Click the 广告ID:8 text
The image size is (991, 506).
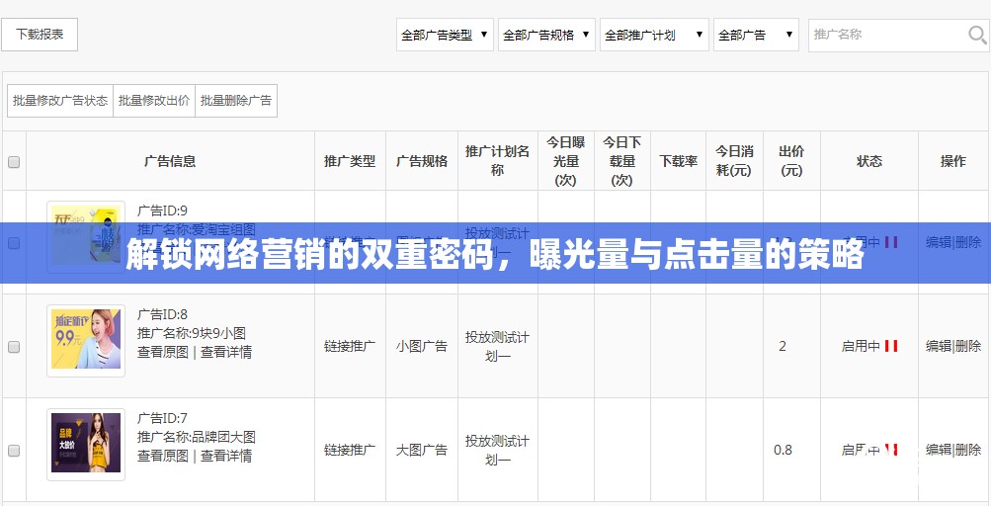(162, 314)
